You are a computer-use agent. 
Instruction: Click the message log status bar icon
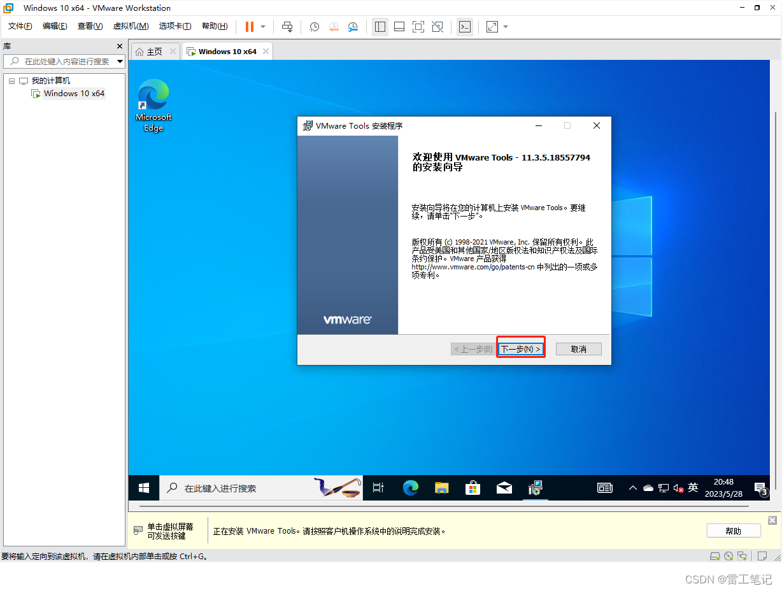[762, 556]
